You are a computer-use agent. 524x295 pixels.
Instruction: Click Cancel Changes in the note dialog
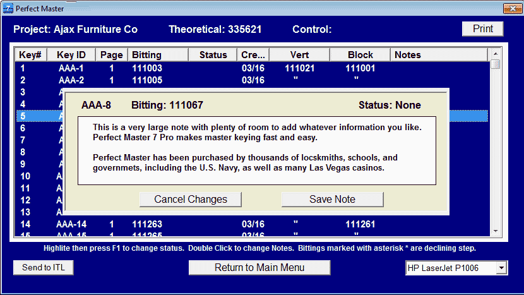[x=191, y=200]
